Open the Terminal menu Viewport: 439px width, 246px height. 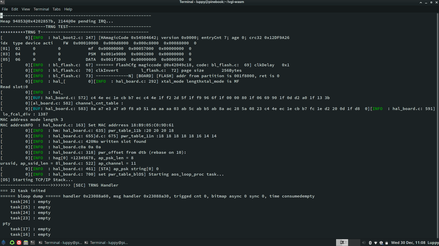coord(41,9)
